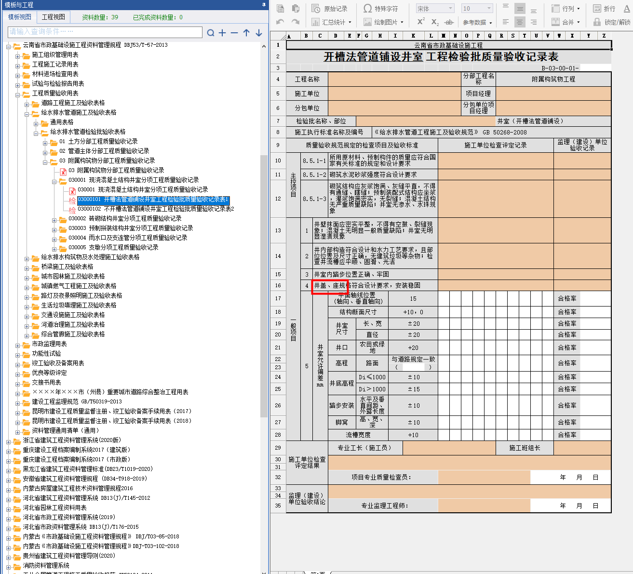Align text to the right

[534, 22]
